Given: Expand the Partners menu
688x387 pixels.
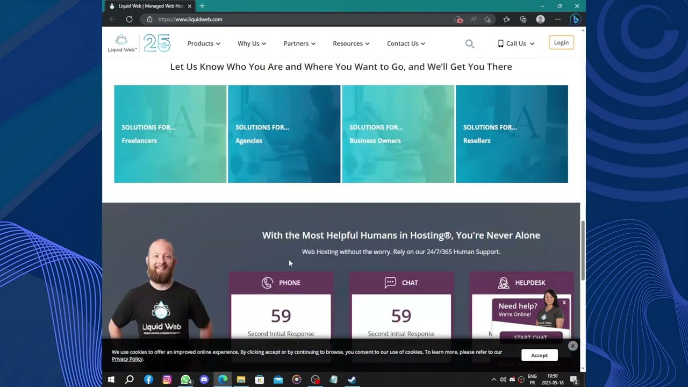Looking at the screenshot, I should [x=299, y=44].
